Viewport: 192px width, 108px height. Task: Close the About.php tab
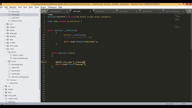[113, 11]
